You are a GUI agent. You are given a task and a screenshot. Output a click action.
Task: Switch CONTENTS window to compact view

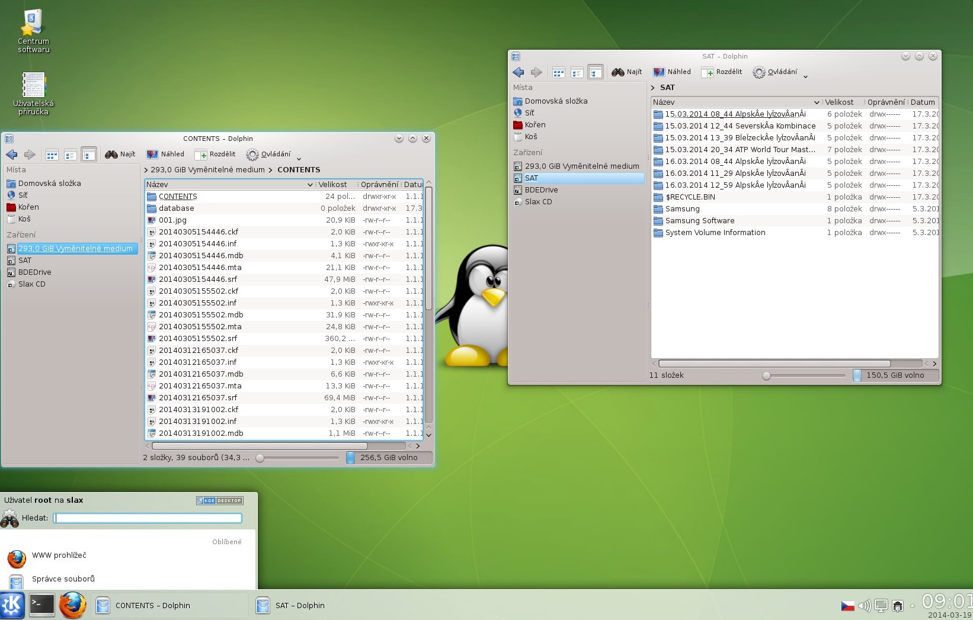(71, 155)
